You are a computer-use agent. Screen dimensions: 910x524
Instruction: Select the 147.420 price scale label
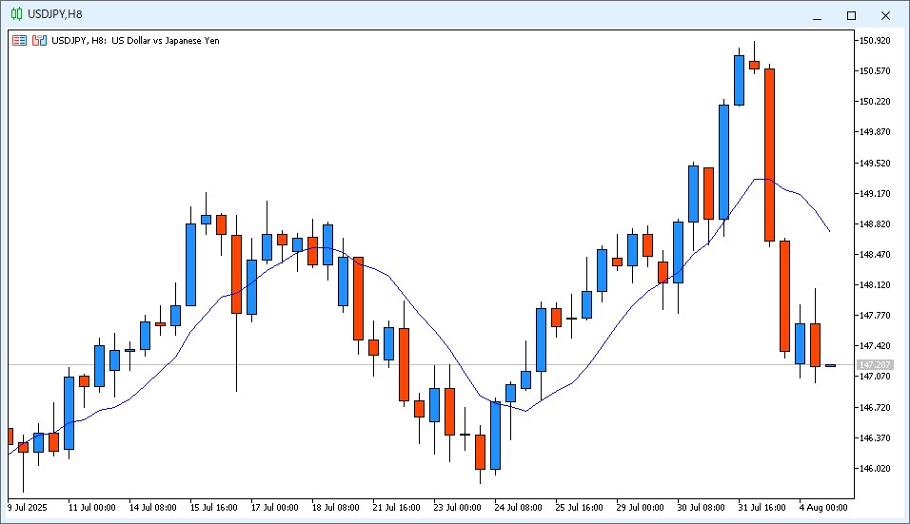click(x=875, y=346)
